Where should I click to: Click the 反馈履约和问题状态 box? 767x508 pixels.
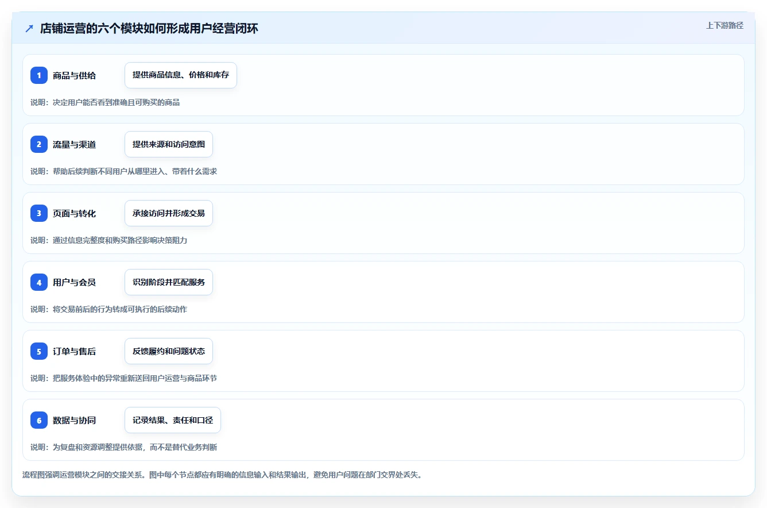click(x=169, y=351)
